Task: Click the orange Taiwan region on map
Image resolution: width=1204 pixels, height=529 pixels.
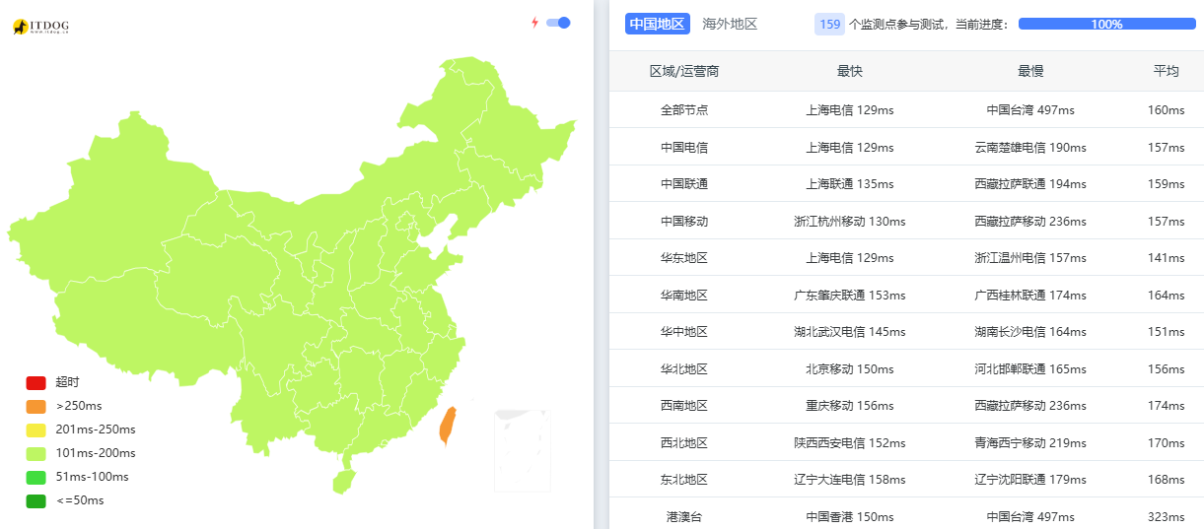Action: (x=447, y=425)
